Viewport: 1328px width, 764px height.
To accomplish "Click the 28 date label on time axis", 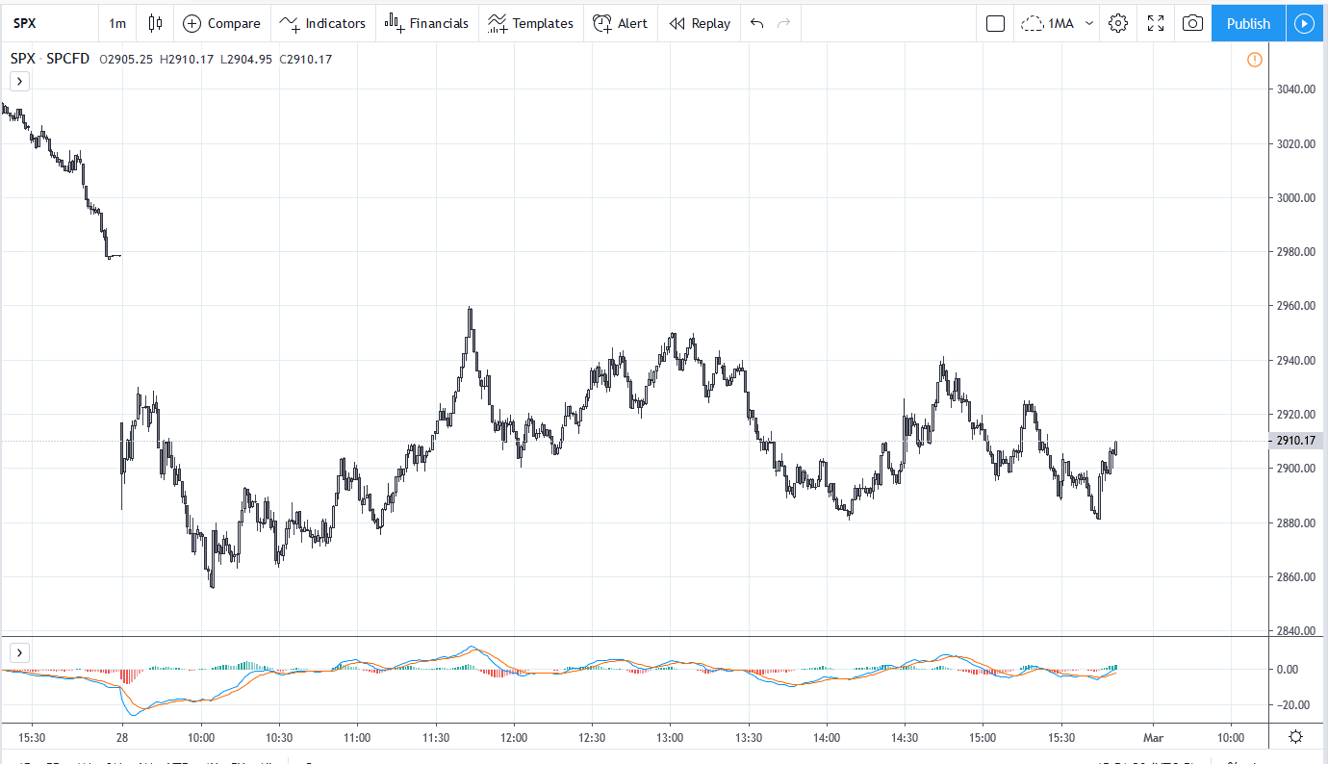I will 123,738.
